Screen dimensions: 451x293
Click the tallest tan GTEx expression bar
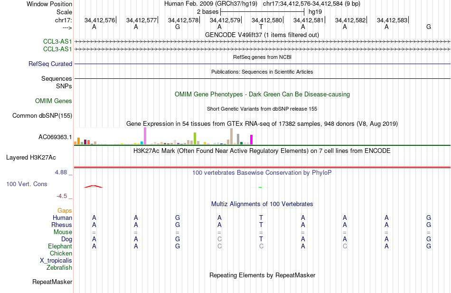231,136
